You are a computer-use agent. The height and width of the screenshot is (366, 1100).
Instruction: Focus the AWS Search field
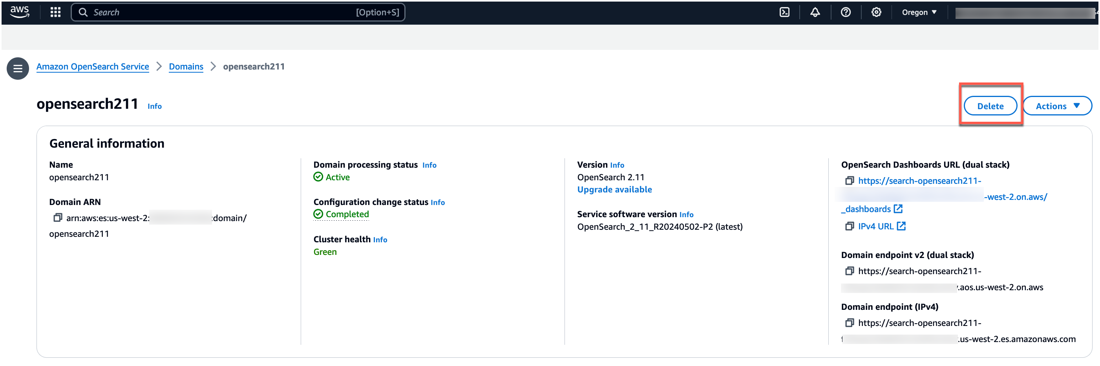(x=238, y=12)
